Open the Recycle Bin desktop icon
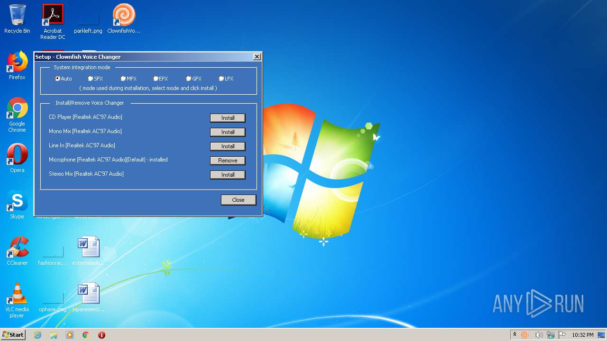Image resolution: width=607 pixels, height=341 pixels. pos(17,19)
